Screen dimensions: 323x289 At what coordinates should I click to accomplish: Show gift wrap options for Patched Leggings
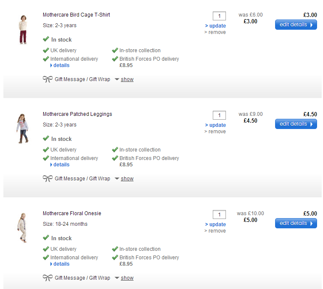coord(127,179)
